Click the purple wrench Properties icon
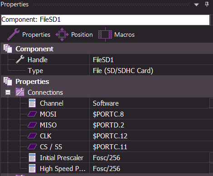213x176 pixels. [13, 34]
